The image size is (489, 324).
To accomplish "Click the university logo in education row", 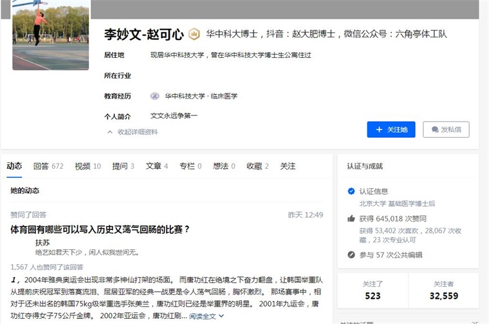I will click(x=155, y=96).
